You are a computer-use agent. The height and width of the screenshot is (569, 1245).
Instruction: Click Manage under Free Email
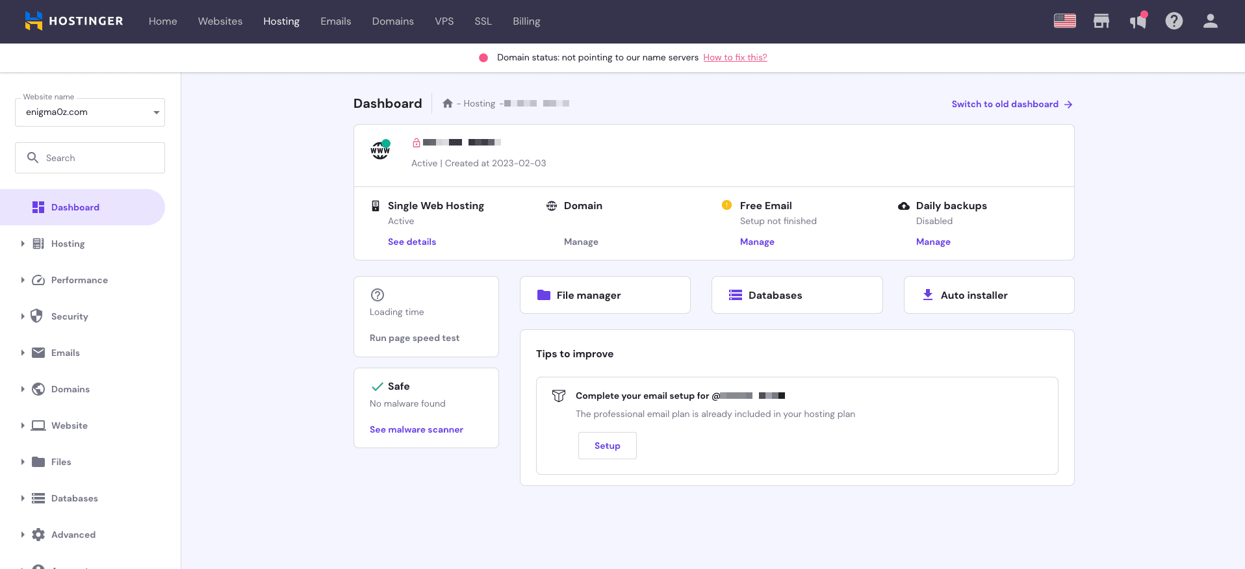click(757, 242)
